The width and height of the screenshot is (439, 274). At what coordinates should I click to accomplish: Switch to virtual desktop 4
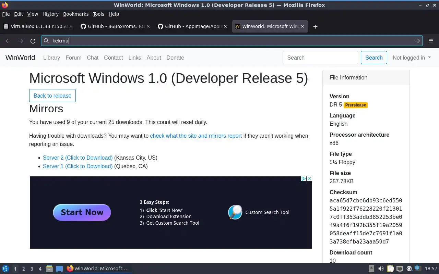tap(40, 269)
